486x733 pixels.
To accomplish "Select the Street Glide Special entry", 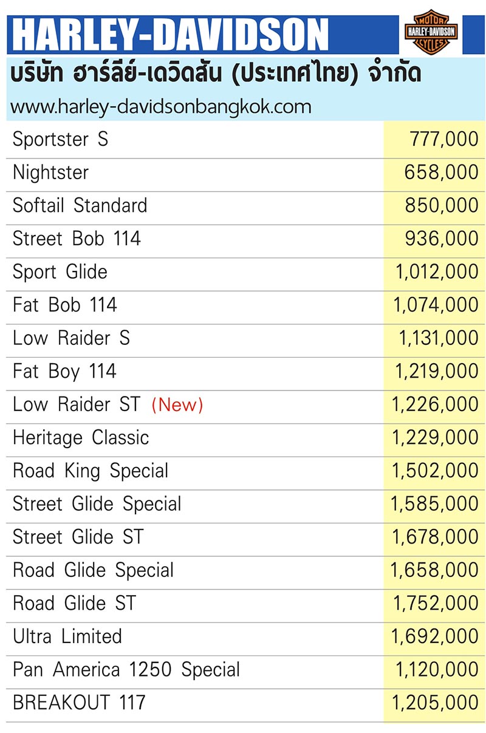I will (97, 503).
